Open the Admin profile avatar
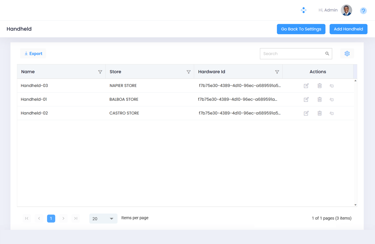 [346, 10]
